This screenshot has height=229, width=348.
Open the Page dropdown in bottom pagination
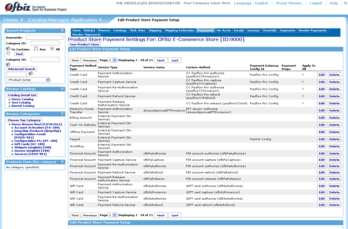tap(112, 215)
